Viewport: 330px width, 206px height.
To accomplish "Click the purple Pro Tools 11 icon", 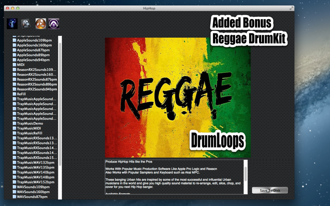I will (x=54, y=23).
